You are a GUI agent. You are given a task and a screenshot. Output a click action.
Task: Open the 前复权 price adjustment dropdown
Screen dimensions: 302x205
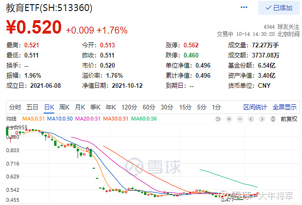pyautogui.click(x=289, y=119)
